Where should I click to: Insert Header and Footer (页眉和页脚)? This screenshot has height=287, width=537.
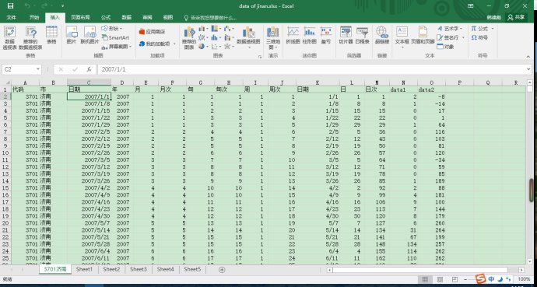423,35
